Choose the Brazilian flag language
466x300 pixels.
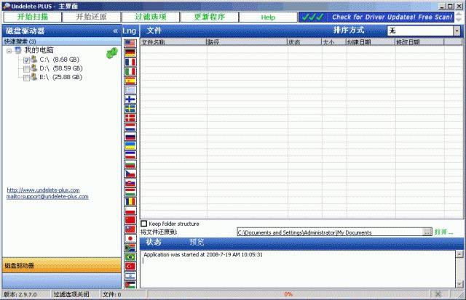coord(130,257)
